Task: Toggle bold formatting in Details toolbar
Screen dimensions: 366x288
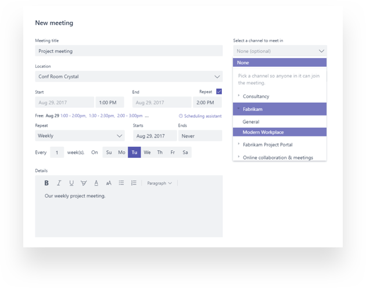Action: pos(46,183)
